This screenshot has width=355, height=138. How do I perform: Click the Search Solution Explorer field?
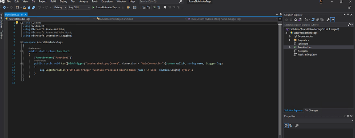[316, 25]
